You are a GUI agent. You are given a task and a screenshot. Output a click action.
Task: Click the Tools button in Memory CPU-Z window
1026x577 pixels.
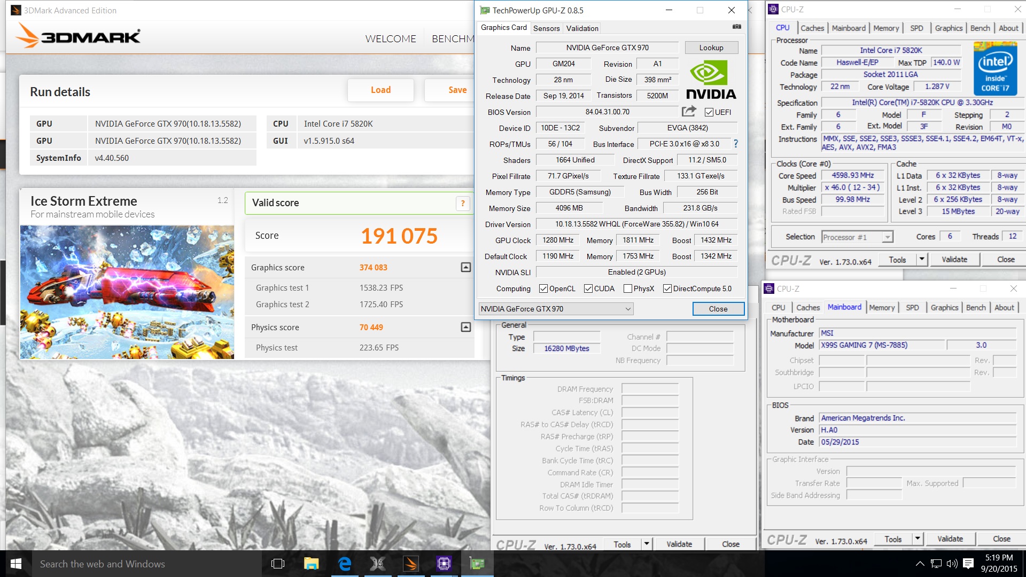coord(622,544)
